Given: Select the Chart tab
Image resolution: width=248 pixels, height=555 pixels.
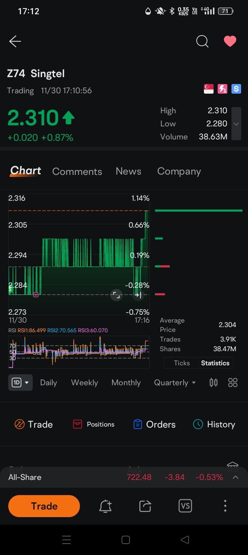Looking at the screenshot, I should pyautogui.click(x=25, y=171).
